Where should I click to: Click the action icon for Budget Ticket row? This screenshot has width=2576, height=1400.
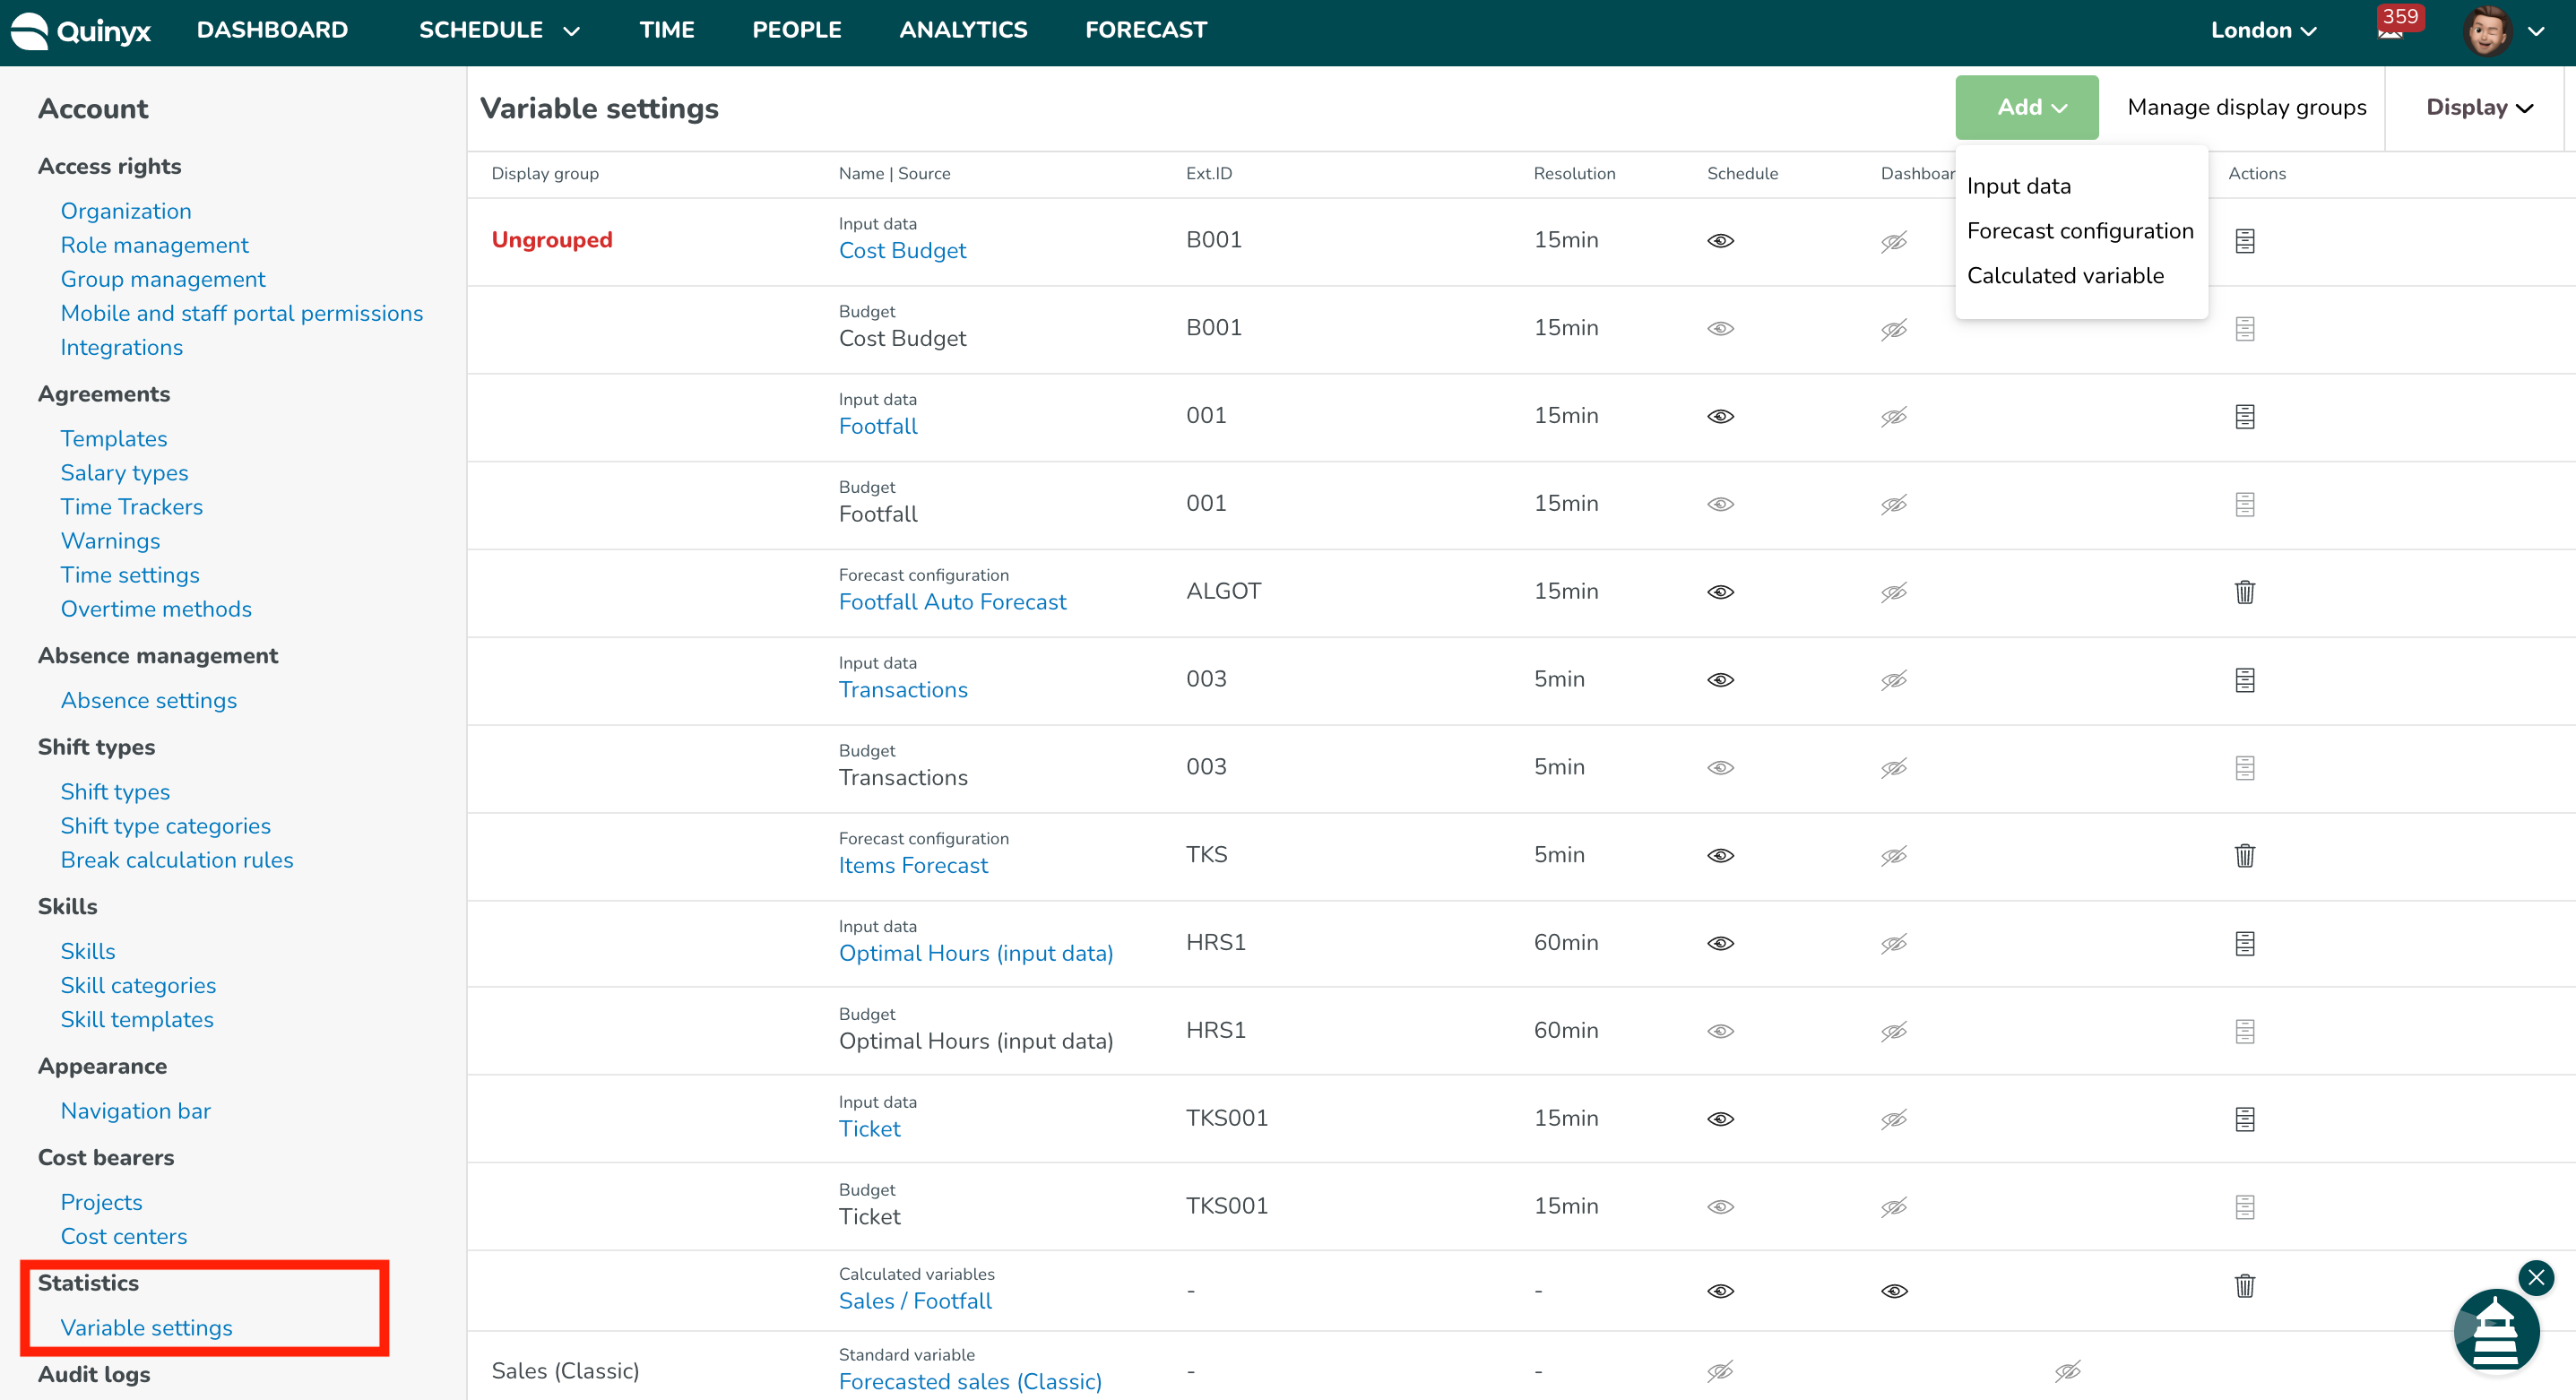2245,1207
